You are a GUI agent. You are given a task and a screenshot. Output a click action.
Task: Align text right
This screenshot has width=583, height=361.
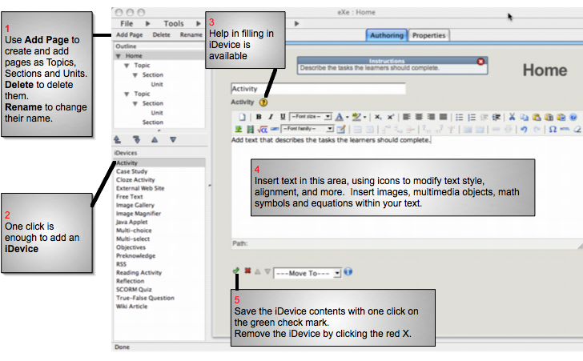432,117
